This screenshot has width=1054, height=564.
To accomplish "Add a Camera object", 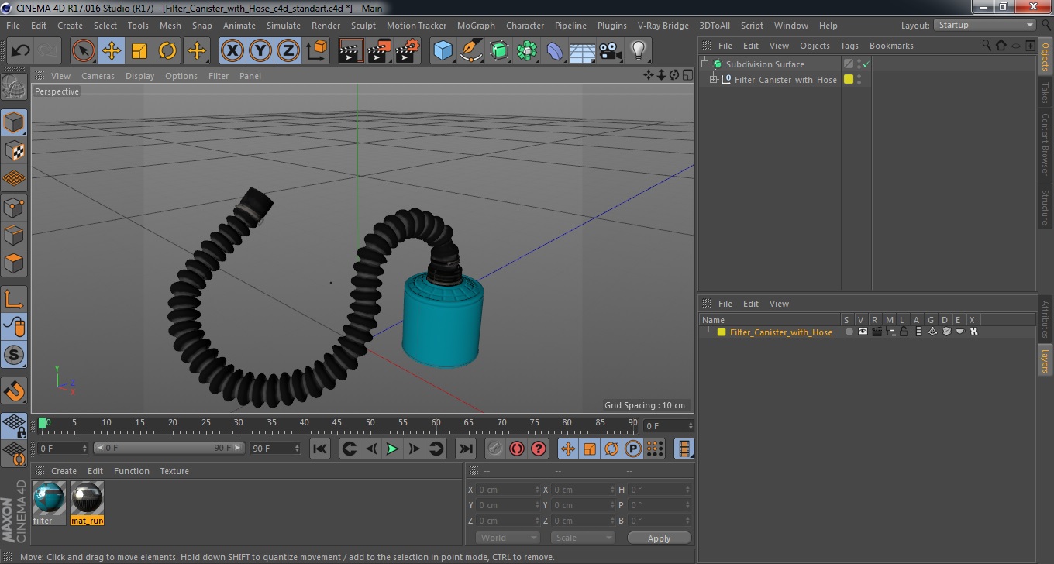I will [611, 51].
